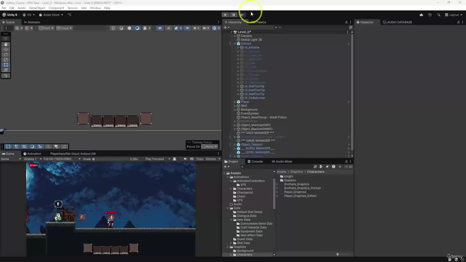Viewport: 466px width, 262px height.
Task: Adjust the Game view Scale slider
Action: click(x=110, y=159)
